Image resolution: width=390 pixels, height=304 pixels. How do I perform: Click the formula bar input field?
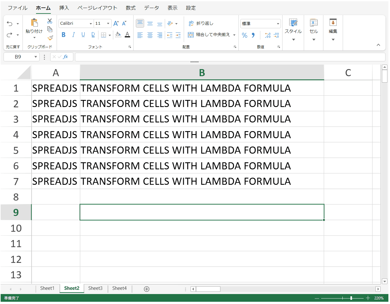point(230,57)
